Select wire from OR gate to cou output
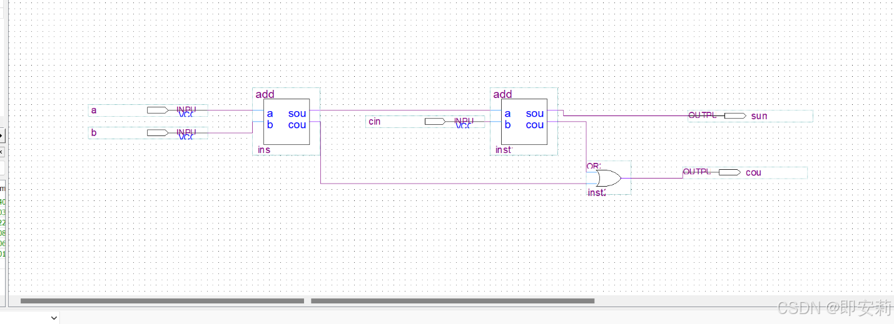The height and width of the screenshot is (324, 894). point(652,178)
